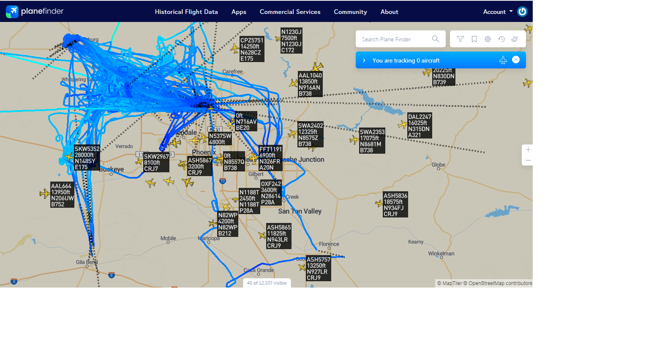The image size is (654, 364).
Task: Click the magnifier search icon
Action: point(436,39)
